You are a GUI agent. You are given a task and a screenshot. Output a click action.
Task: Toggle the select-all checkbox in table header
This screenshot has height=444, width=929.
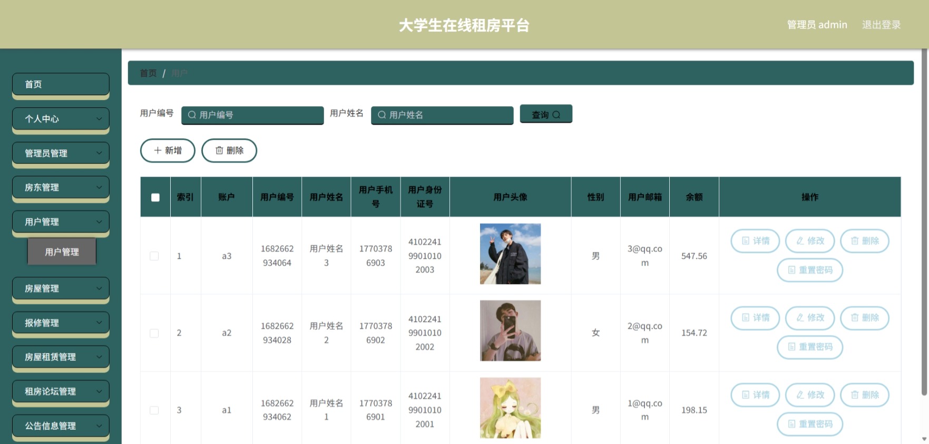point(155,197)
